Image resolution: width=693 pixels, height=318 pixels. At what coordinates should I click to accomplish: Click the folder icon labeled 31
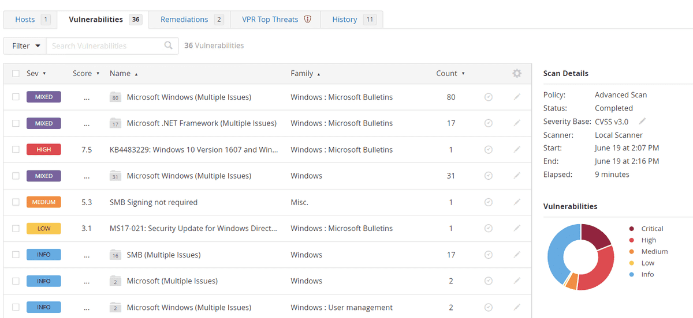tap(115, 176)
